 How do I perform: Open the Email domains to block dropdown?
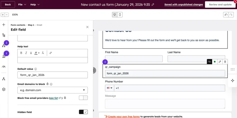coord(52,90)
